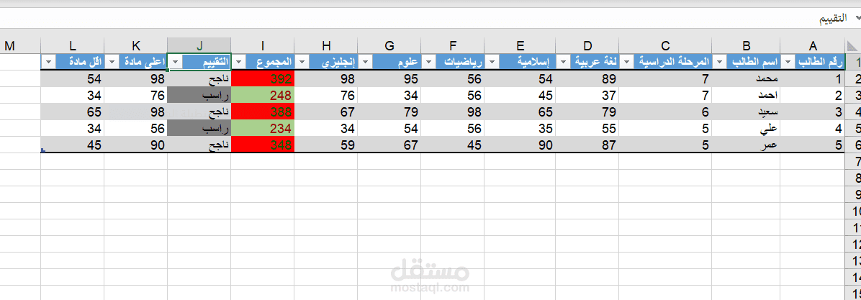
Task: Select column H header
Action: (x=326, y=46)
